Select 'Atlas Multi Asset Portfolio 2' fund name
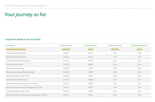Screen dimensions: 155x102 (x=16, y=53)
